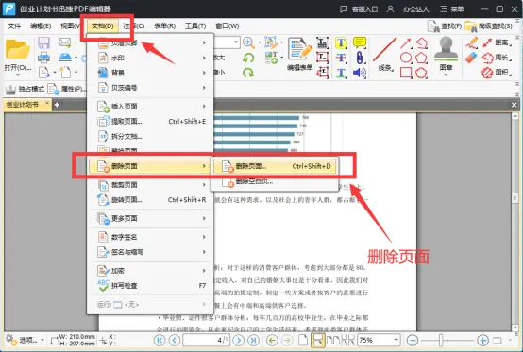Click the 高级查找(S) button
The height and width of the screenshot is (352, 523).
(489, 26)
